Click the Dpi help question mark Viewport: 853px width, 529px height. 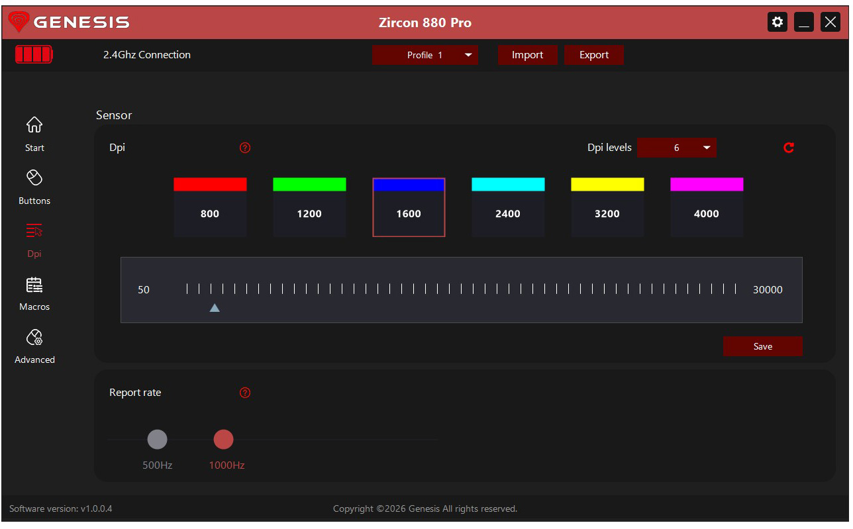point(245,148)
